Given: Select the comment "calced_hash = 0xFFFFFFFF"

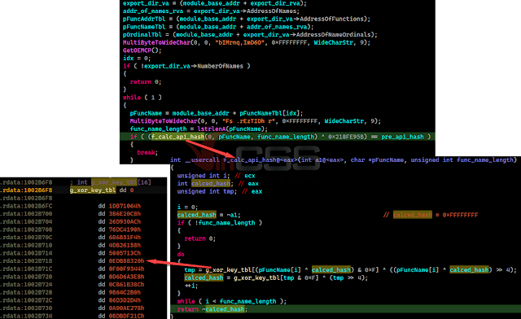Looking at the screenshot, I should click(436, 215).
